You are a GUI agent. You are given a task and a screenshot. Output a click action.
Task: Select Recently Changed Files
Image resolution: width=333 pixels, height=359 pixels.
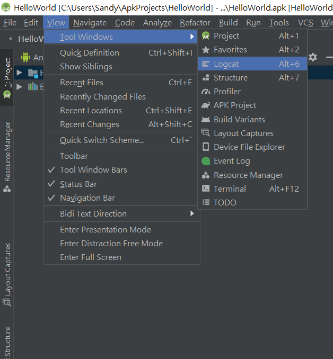[120, 96]
